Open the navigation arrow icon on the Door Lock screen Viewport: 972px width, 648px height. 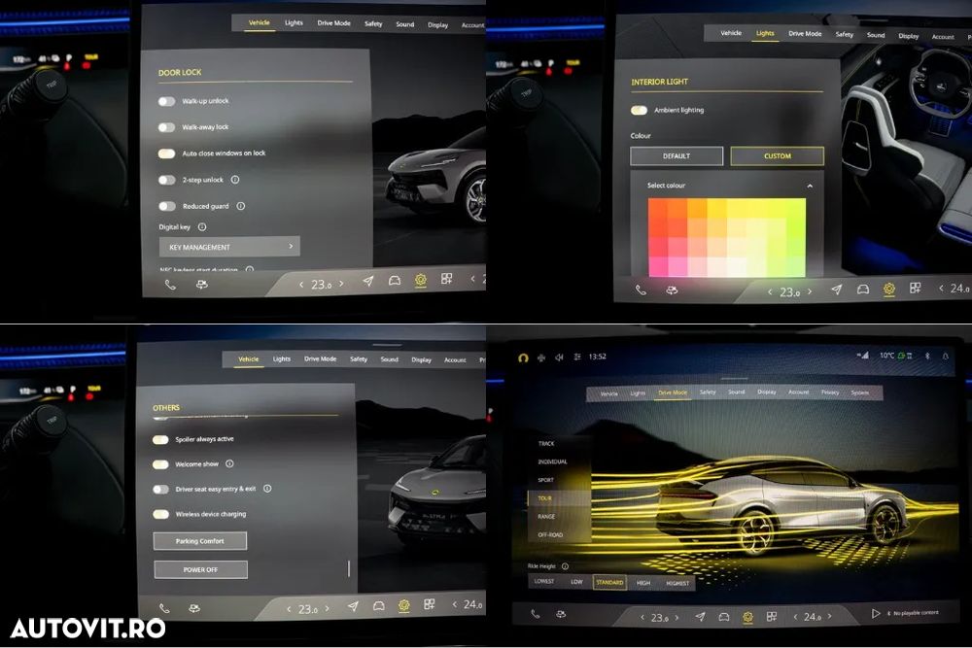pos(368,282)
